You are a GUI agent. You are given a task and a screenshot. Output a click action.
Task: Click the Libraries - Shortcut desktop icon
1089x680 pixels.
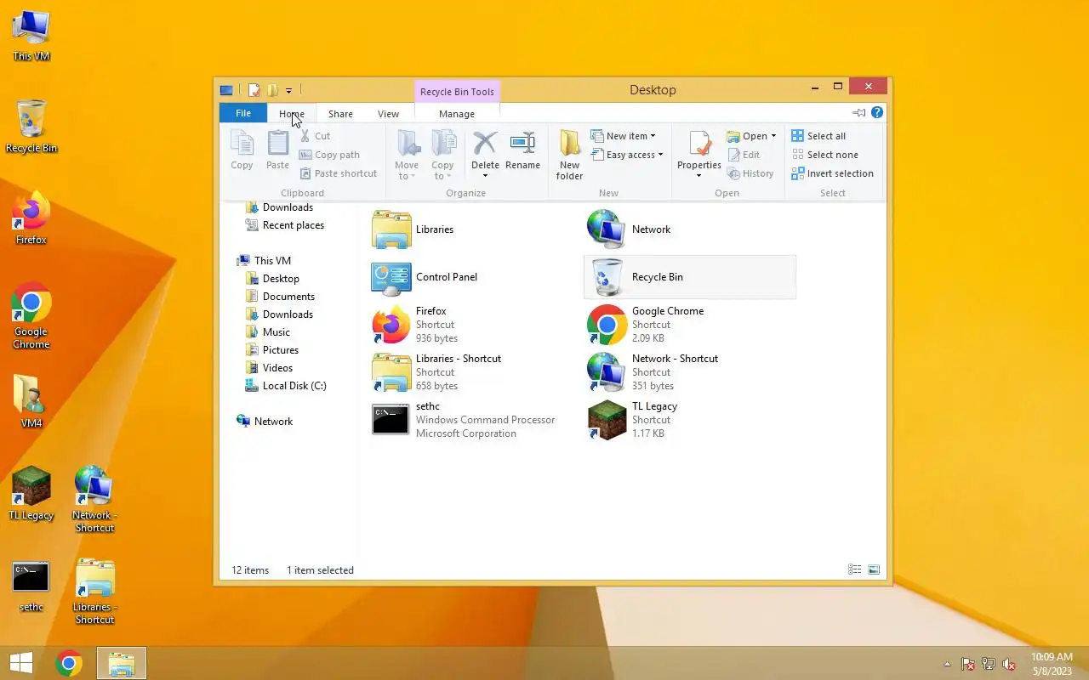[94, 592]
